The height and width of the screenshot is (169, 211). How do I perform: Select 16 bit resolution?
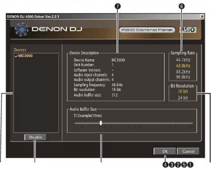[183, 92]
